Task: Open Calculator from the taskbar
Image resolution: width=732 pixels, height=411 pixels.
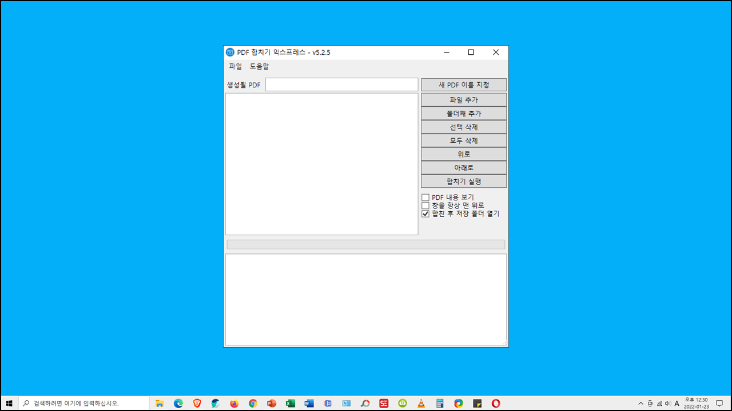Action: click(440, 404)
